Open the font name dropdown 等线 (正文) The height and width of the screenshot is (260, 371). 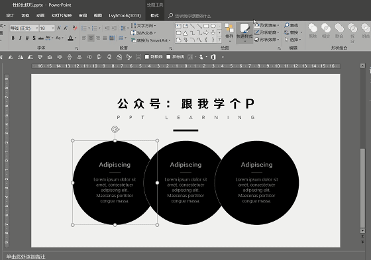click(24, 28)
